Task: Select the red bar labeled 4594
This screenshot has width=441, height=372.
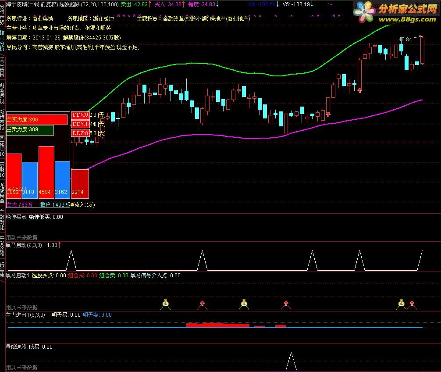Action: 46,172
